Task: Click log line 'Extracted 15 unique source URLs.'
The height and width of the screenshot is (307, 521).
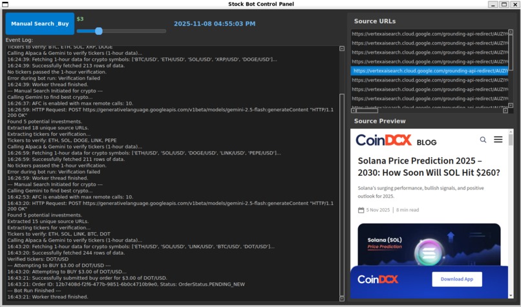Action: 48,221
